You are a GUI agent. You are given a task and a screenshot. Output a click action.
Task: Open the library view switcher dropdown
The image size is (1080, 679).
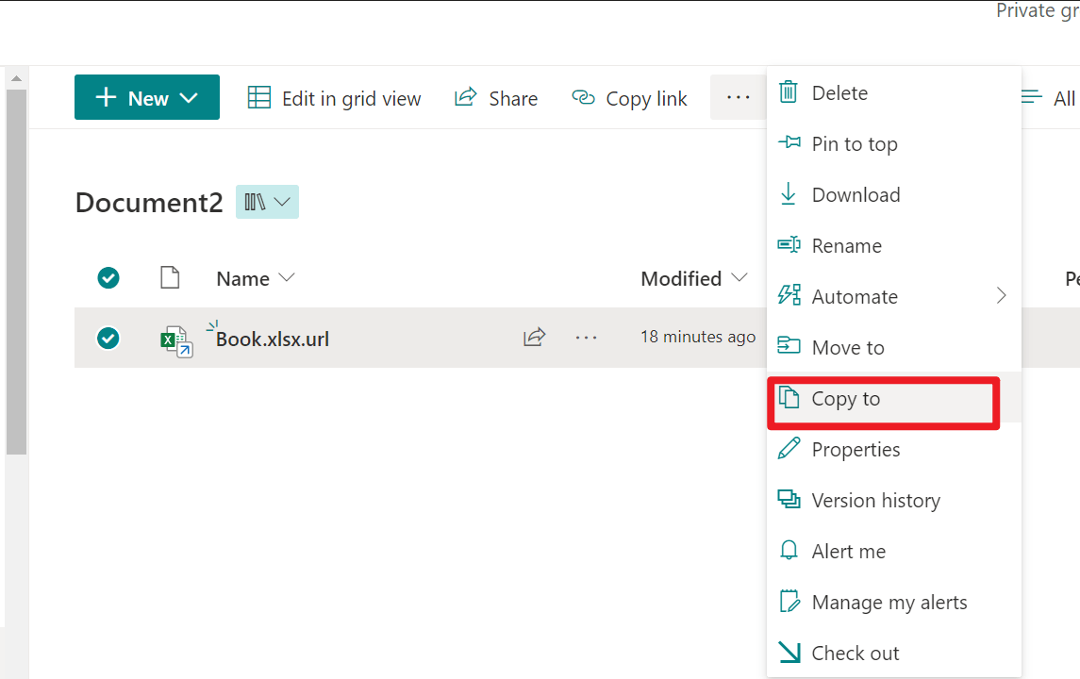(267, 202)
